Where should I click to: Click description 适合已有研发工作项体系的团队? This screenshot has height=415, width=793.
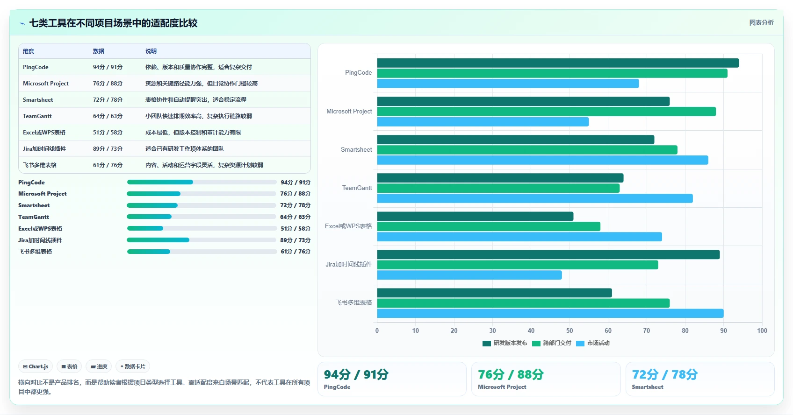[184, 149]
